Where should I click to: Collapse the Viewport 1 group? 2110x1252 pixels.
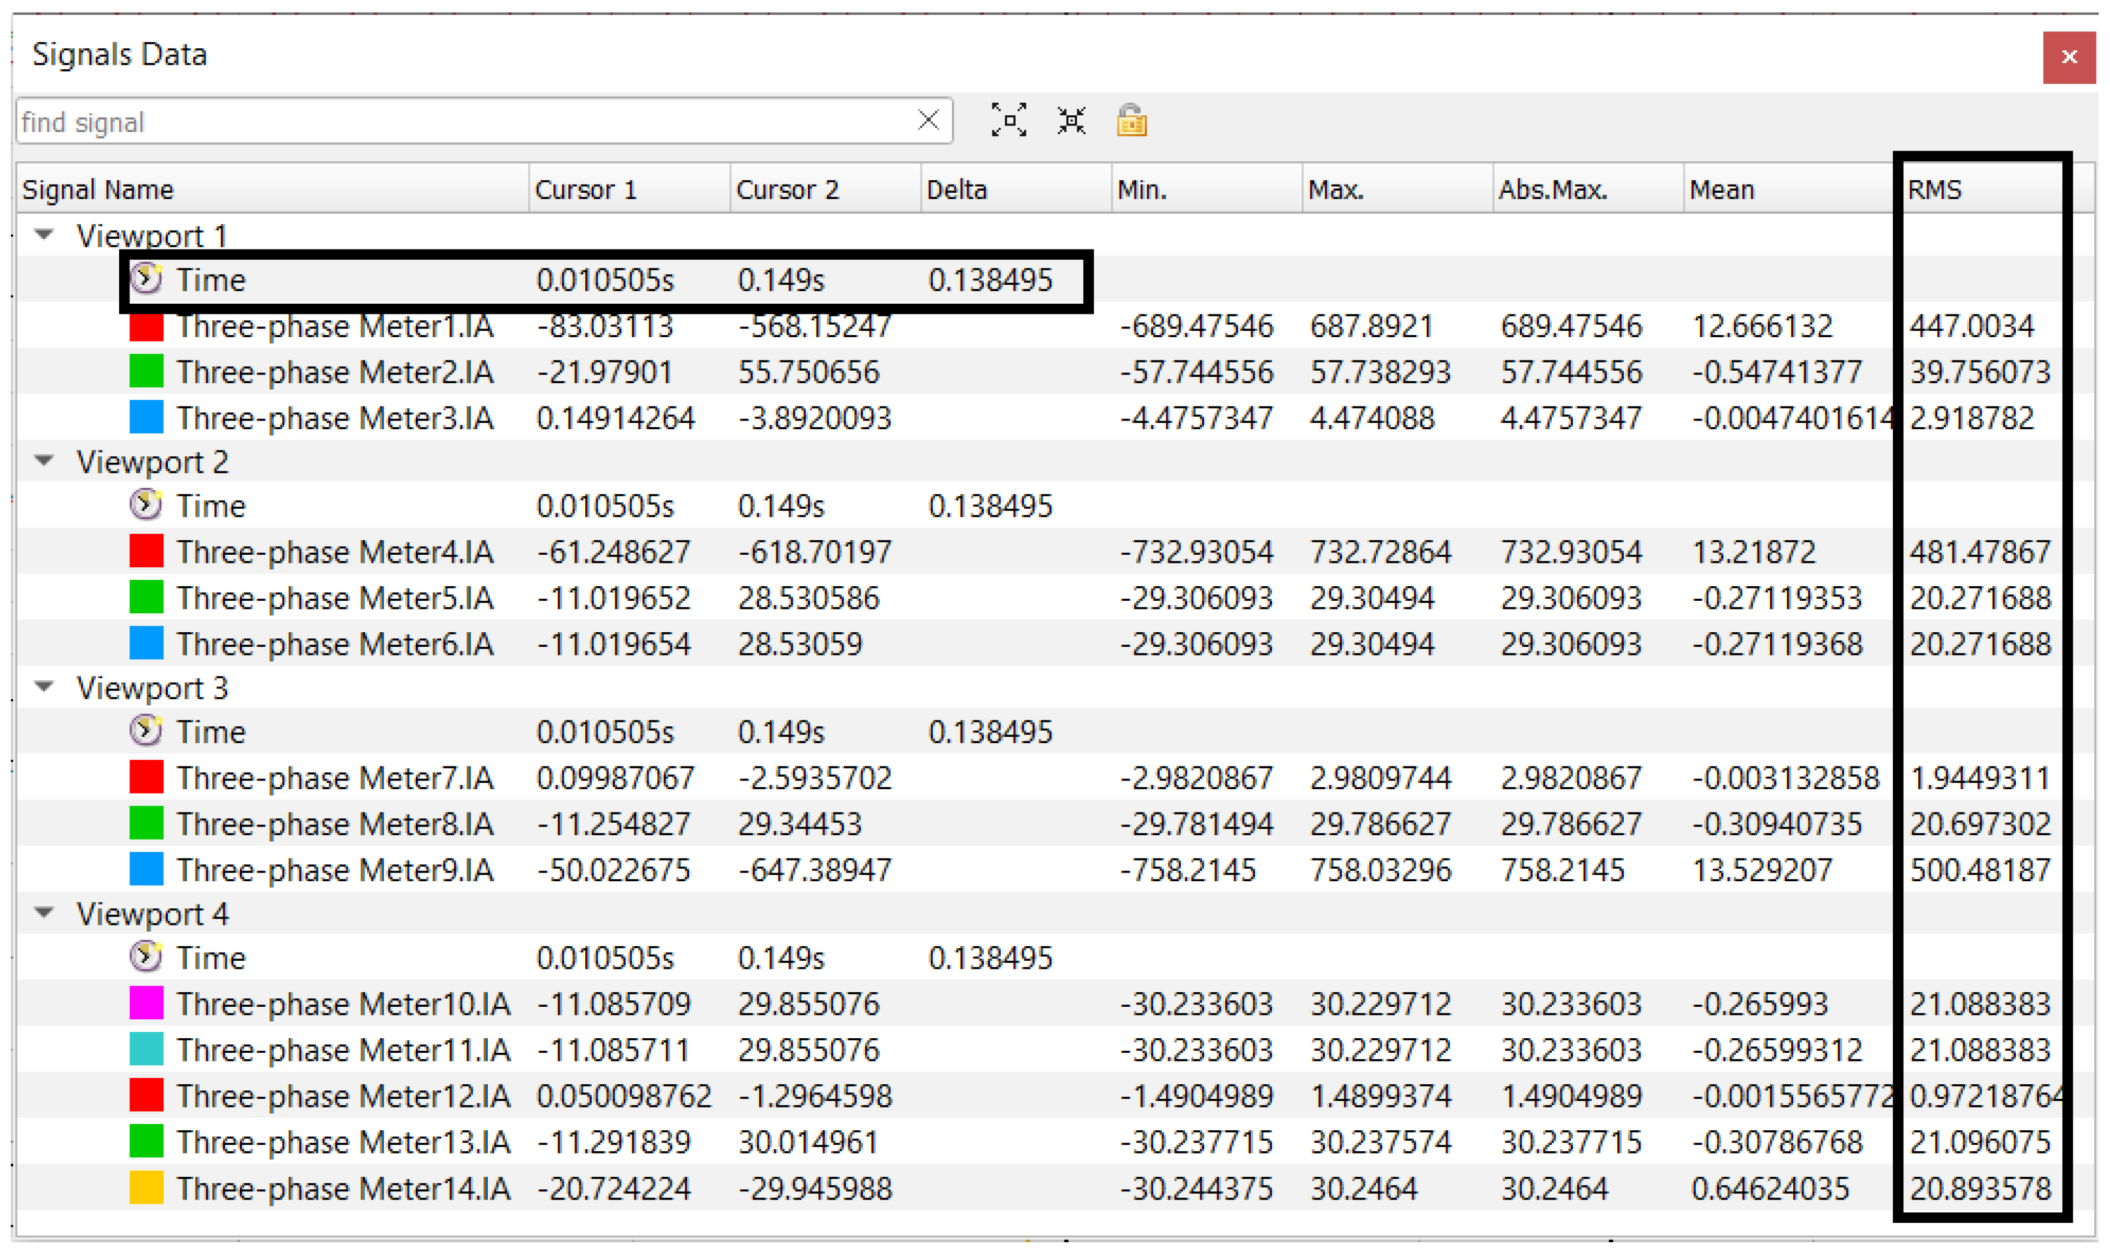click(x=45, y=234)
